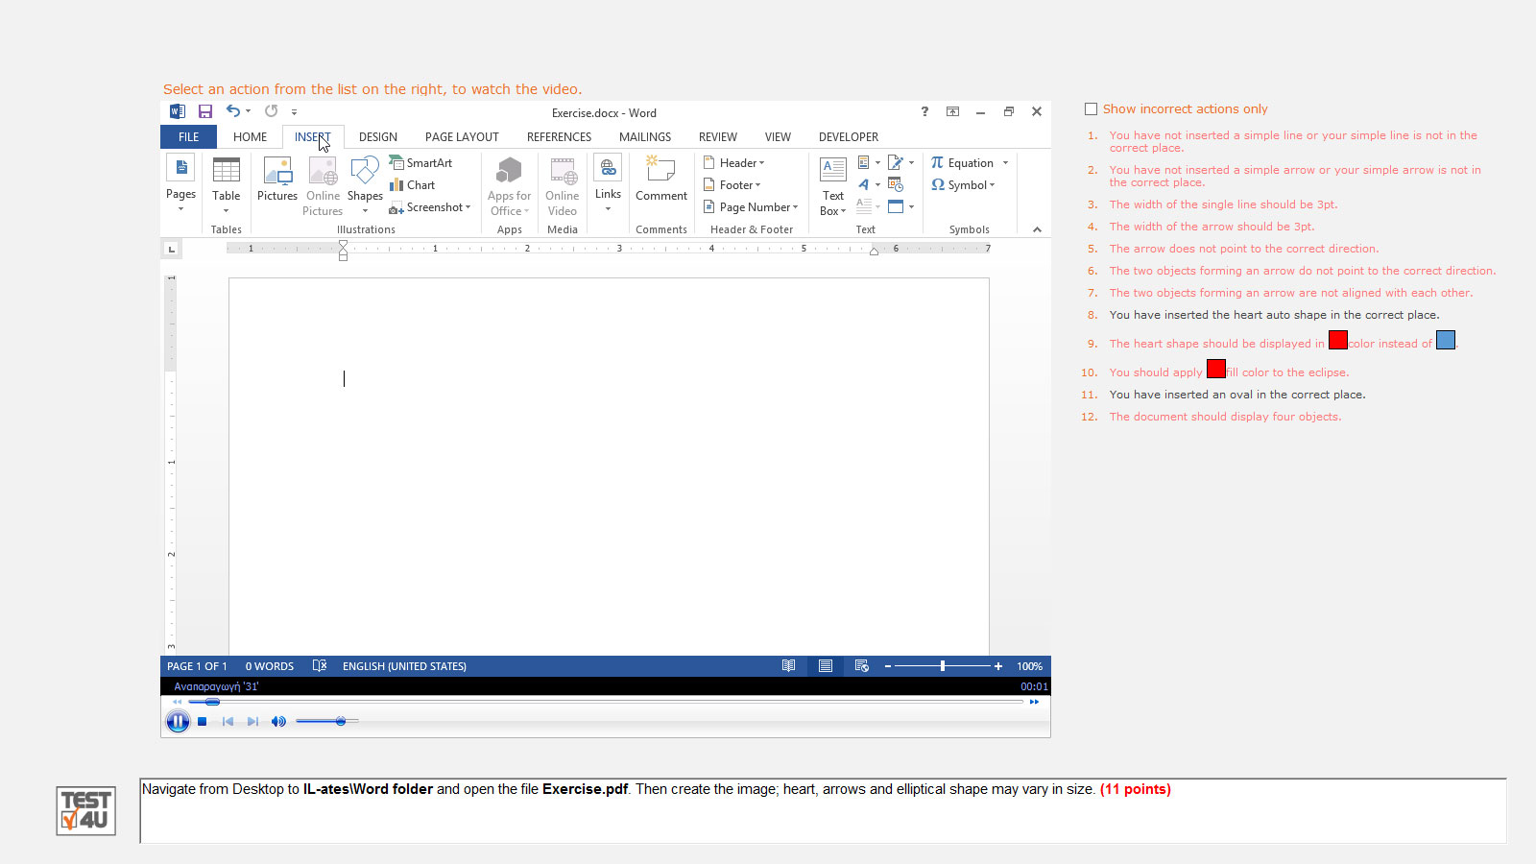Enable Show incorrect actions only checkbox
The width and height of the screenshot is (1536, 864).
point(1091,109)
